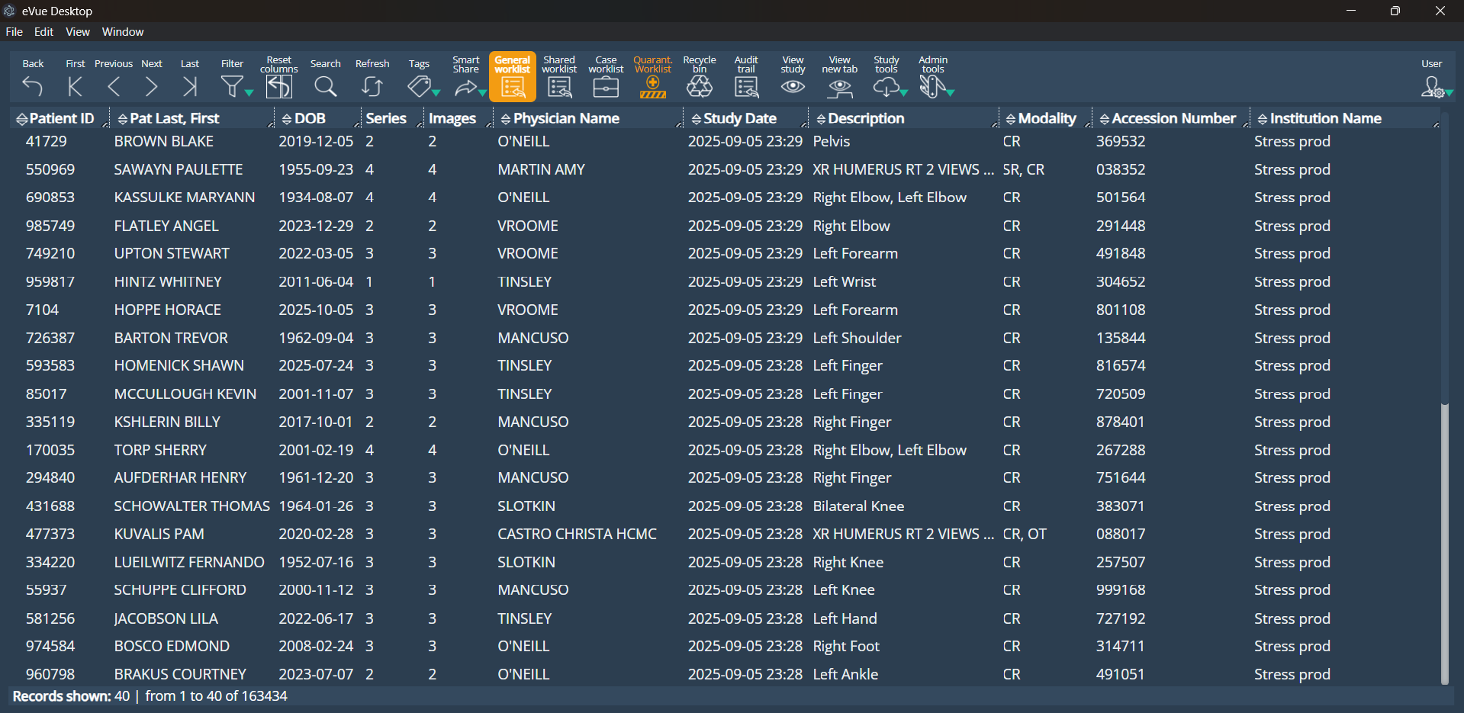Viewport: 1464px width, 713px height.
Task: Click the Refresh worklist icon
Action: (372, 86)
